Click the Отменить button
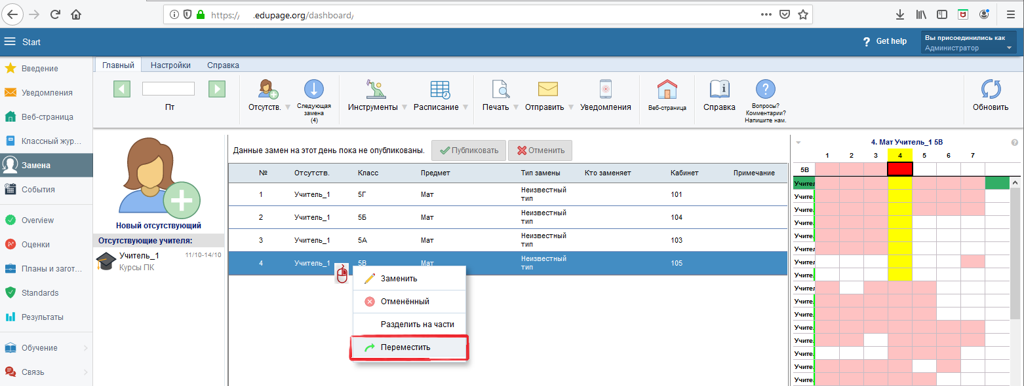The width and height of the screenshot is (1024, 386). click(x=540, y=150)
